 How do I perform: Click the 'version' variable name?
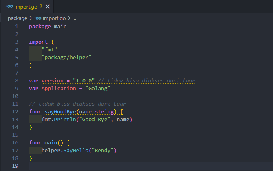[x=53, y=81]
